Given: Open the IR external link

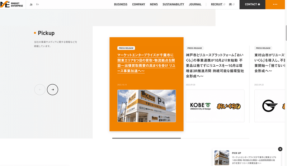Looking at the screenshot, I should click(231, 4).
